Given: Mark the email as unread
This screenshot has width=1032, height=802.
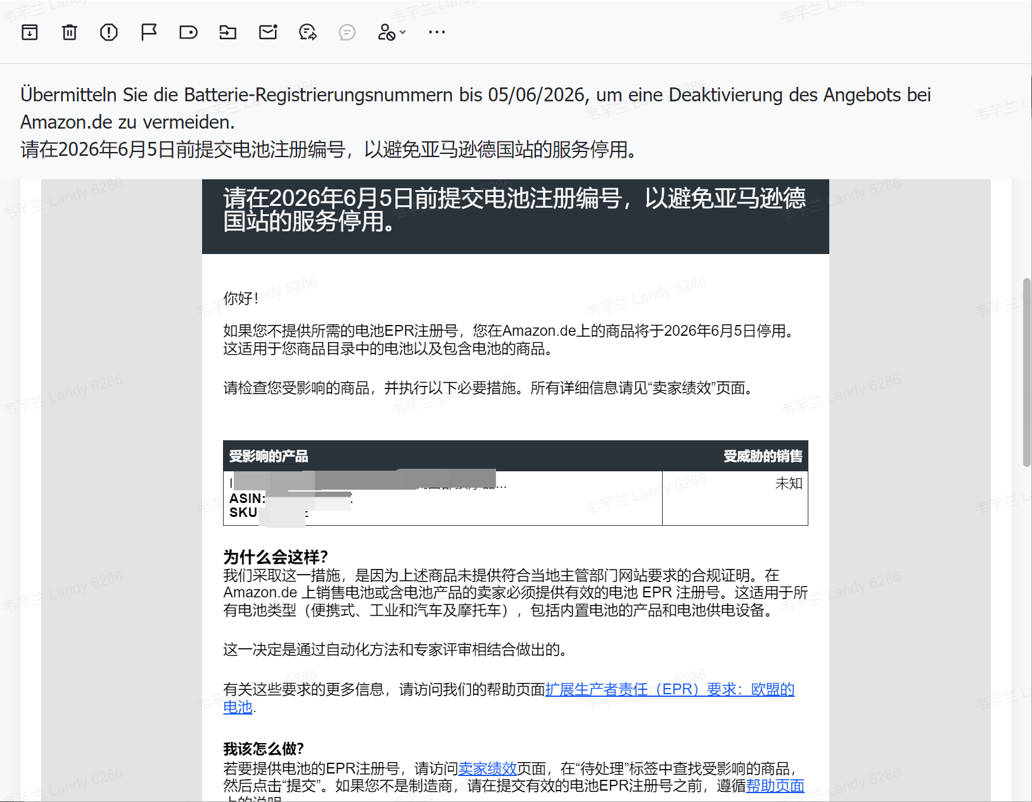Looking at the screenshot, I should pyautogui.click(x=268, y=32).
